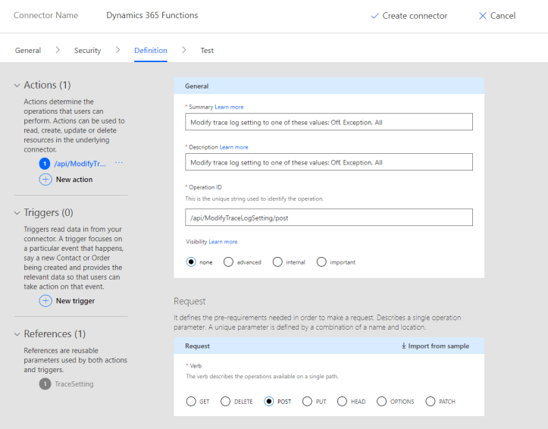Choose the GET verb

click(191, 402)
